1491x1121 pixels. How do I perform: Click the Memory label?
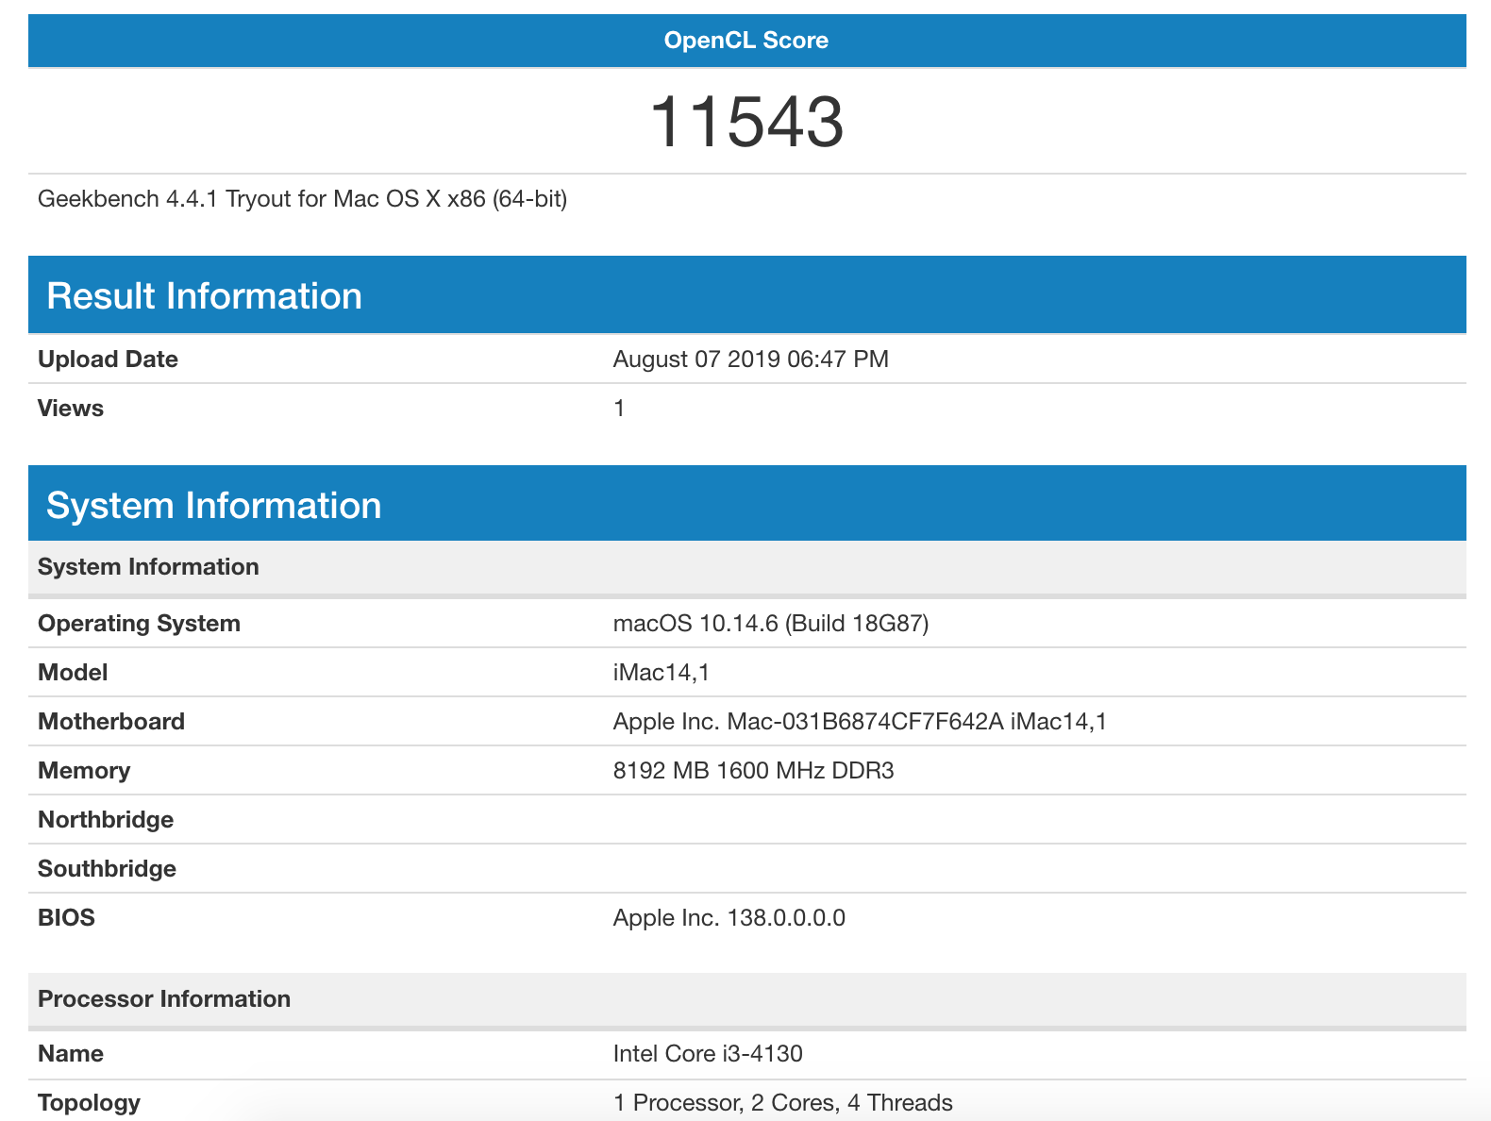pyautogui.click(x=84, y=771)
